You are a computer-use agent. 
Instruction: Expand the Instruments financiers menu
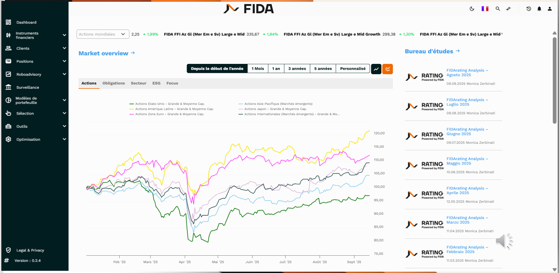pos(64,35)
